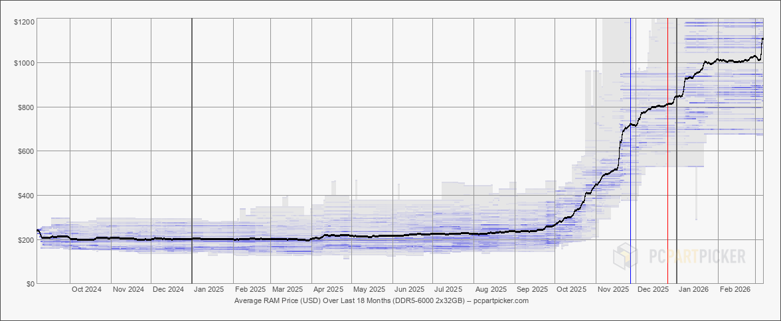Select the Jun 2025 axis label
Screen dimensions: 781x321
click(409, 289)
